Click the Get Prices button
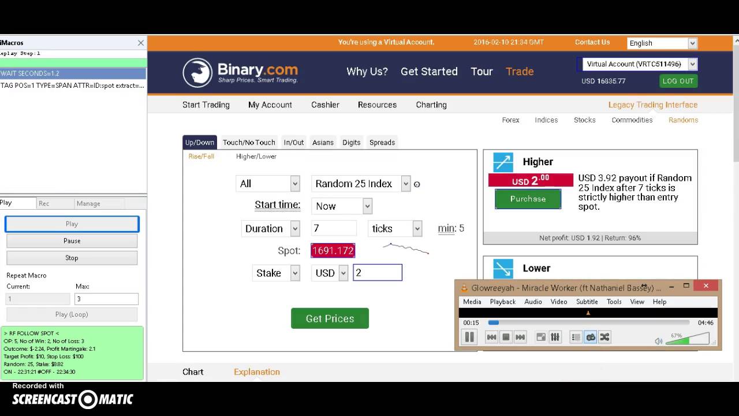Screen dimensions: 739x416 (x=330, y=318)
